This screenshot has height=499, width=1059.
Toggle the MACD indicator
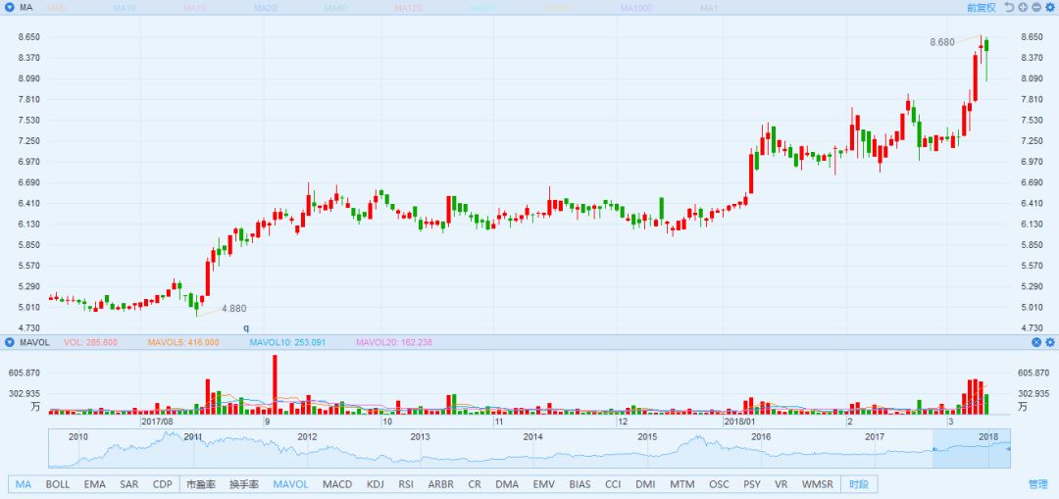tap(336, 484)
